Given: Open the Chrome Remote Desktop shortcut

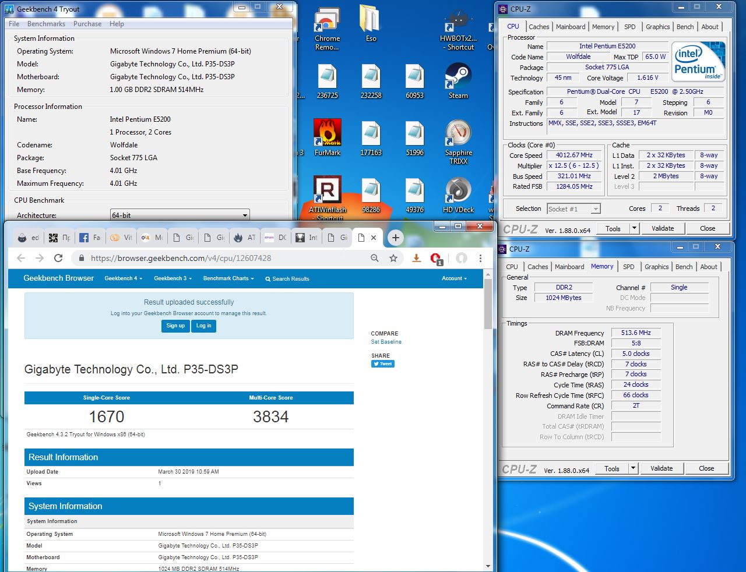Looking at the screenshot, I should [x=327, y=29].
